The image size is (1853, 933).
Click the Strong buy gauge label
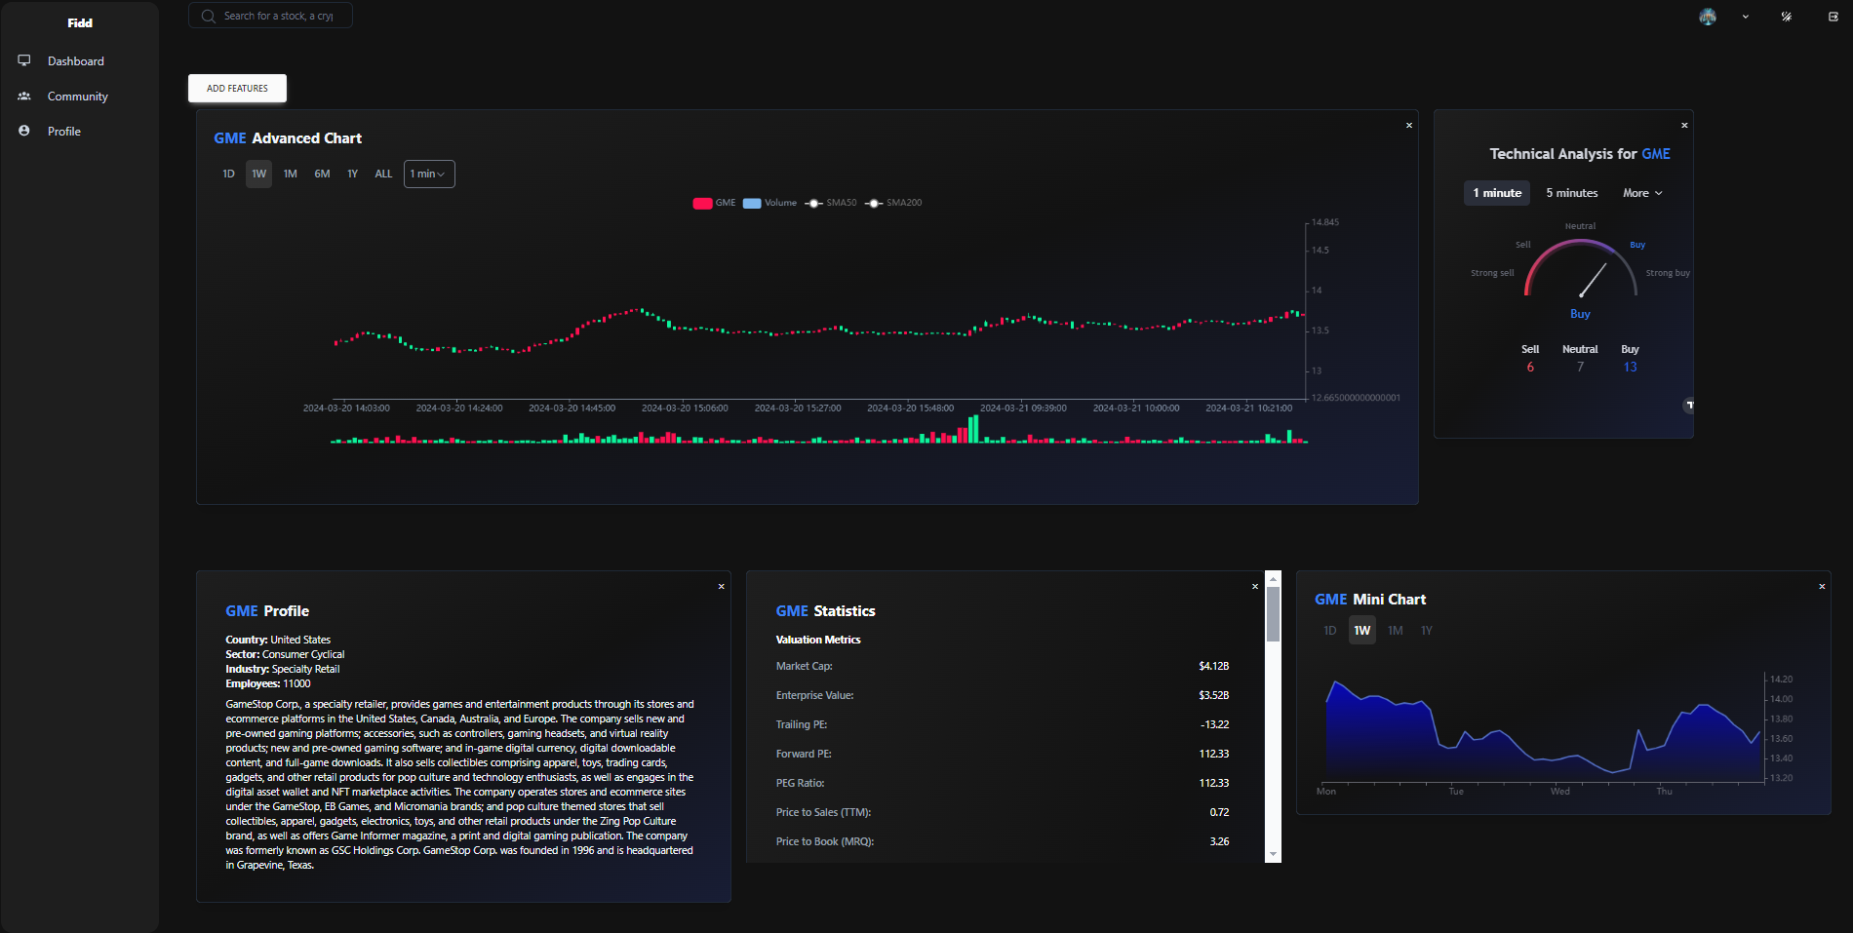[x=1668, y=273]
